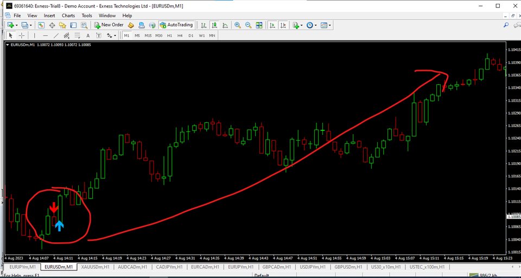Open the Navigator star-folder icon

click(62, 25)
